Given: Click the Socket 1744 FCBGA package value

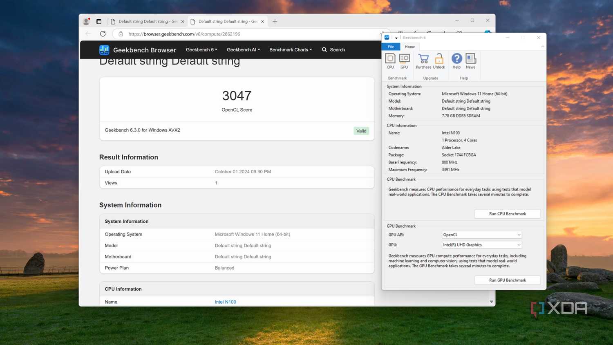Looking at the screenshot, I should coord(459,155).
